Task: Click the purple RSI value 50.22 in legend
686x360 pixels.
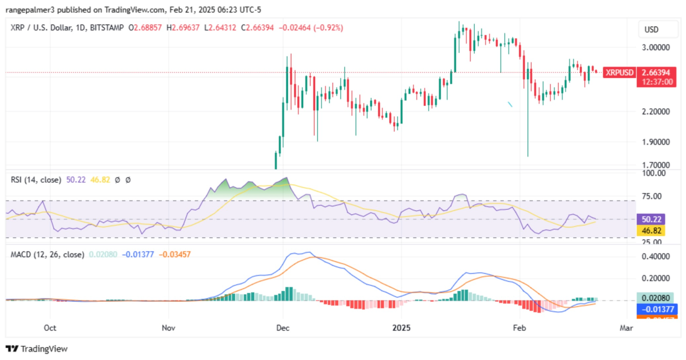Action: (76, 180)
